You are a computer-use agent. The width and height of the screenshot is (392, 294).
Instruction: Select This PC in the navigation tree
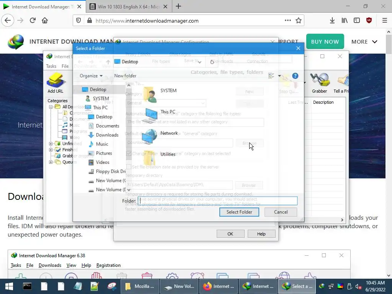[100, 108]
